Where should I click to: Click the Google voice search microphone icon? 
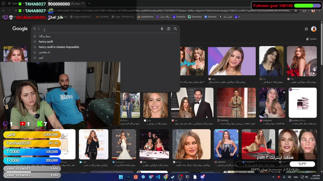click(162, 29)
